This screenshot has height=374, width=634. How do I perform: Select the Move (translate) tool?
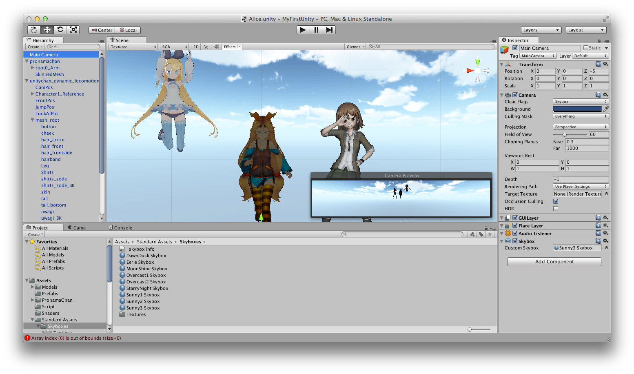[47, 30]
